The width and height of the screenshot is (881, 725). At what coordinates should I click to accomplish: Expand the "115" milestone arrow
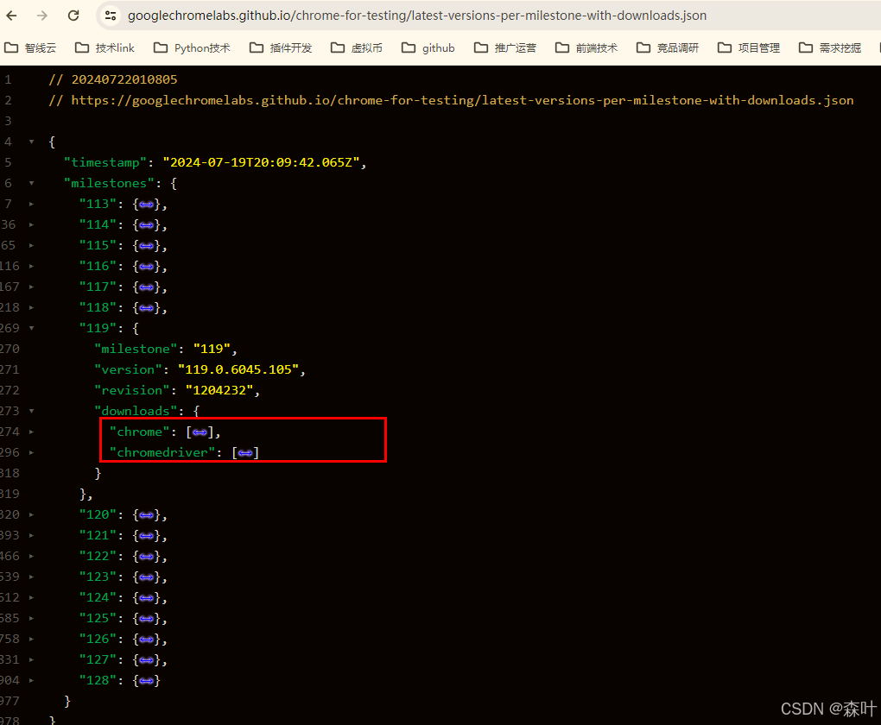click(x=31, y=245)
